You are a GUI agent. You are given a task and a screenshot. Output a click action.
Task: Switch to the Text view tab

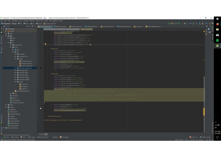pos(46,134)
